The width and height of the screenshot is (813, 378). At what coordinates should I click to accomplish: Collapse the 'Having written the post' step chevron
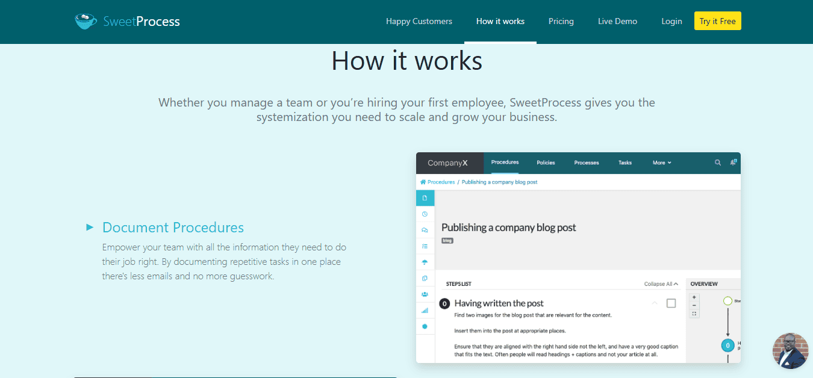point(655,303)
